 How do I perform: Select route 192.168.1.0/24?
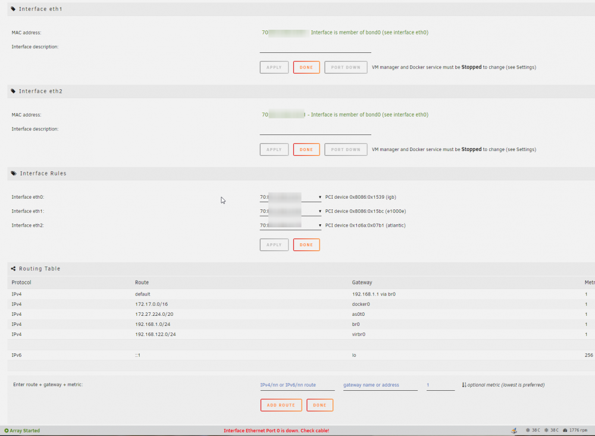coord(152,324)
